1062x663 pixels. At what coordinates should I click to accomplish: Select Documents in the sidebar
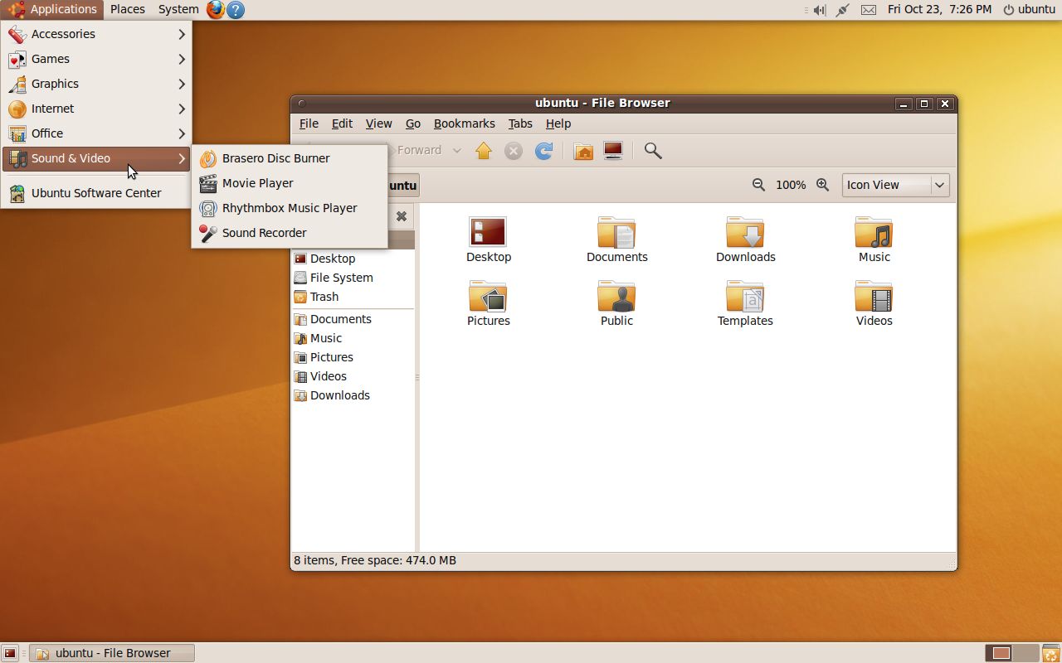point(340,318)
